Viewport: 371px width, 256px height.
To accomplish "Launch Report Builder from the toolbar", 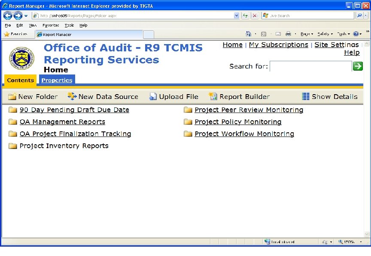I will tap(239, 96).
